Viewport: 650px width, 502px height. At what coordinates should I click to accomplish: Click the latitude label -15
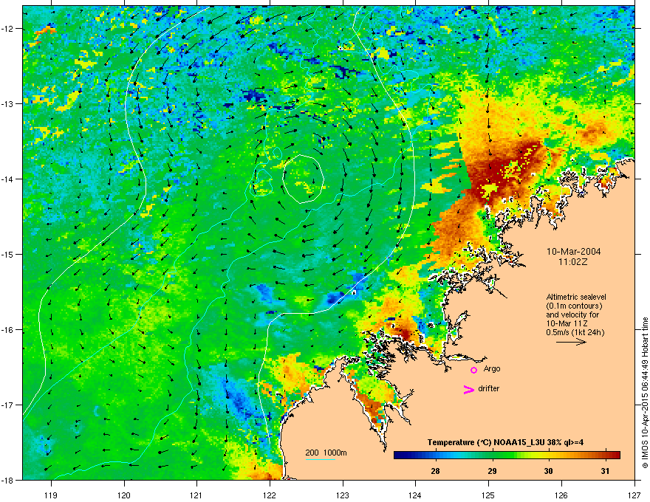point(8,254)
